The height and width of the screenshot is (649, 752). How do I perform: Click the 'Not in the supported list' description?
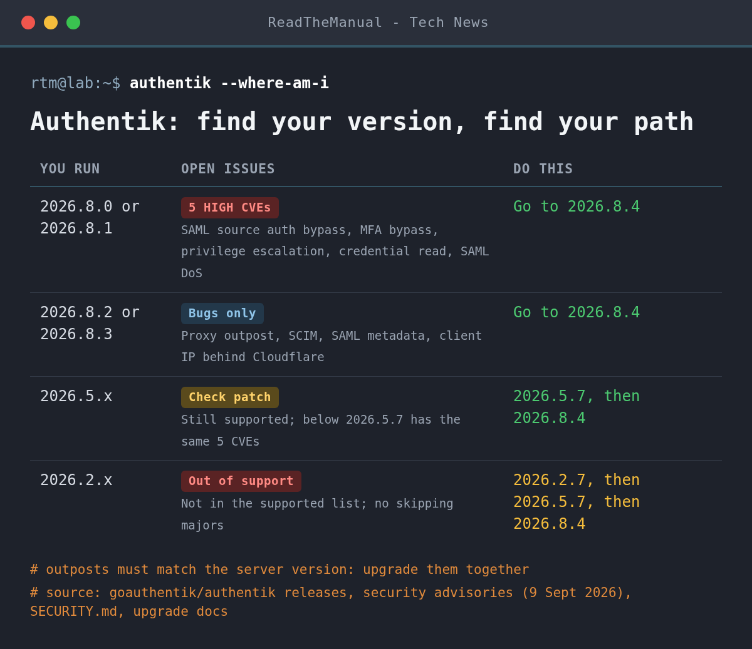pos(317,514)
